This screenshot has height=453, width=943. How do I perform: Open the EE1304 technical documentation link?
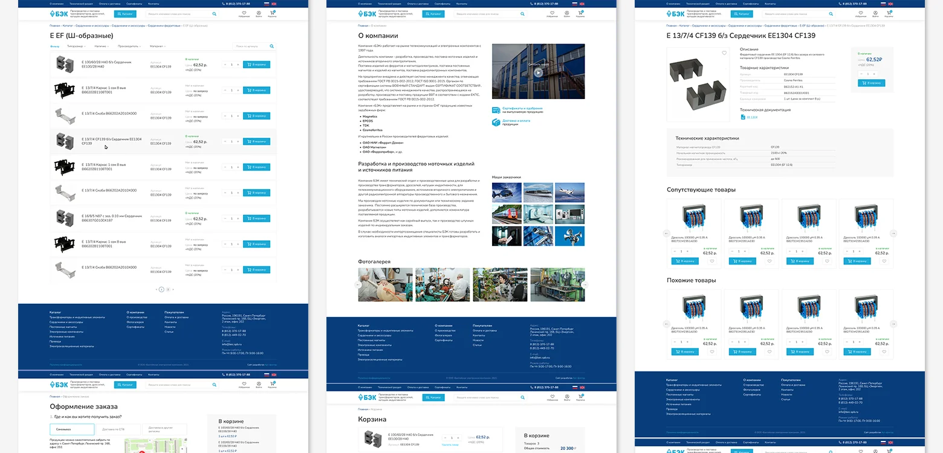click(752, 117)
